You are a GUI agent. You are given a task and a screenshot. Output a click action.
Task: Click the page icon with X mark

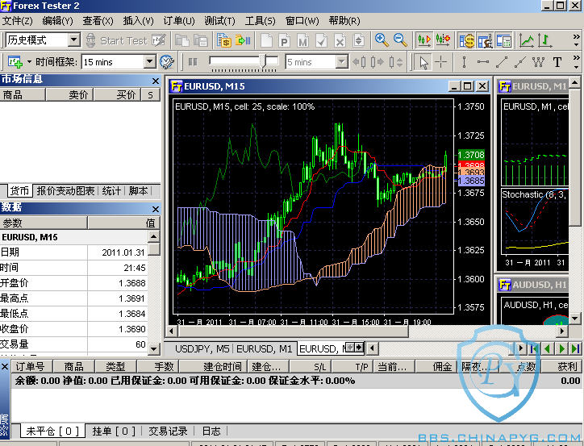coord(340,40)
